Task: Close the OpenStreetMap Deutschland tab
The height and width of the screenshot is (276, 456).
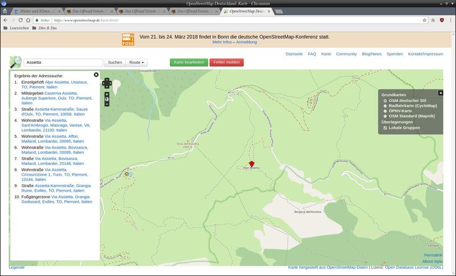Action: pos(269,11)
